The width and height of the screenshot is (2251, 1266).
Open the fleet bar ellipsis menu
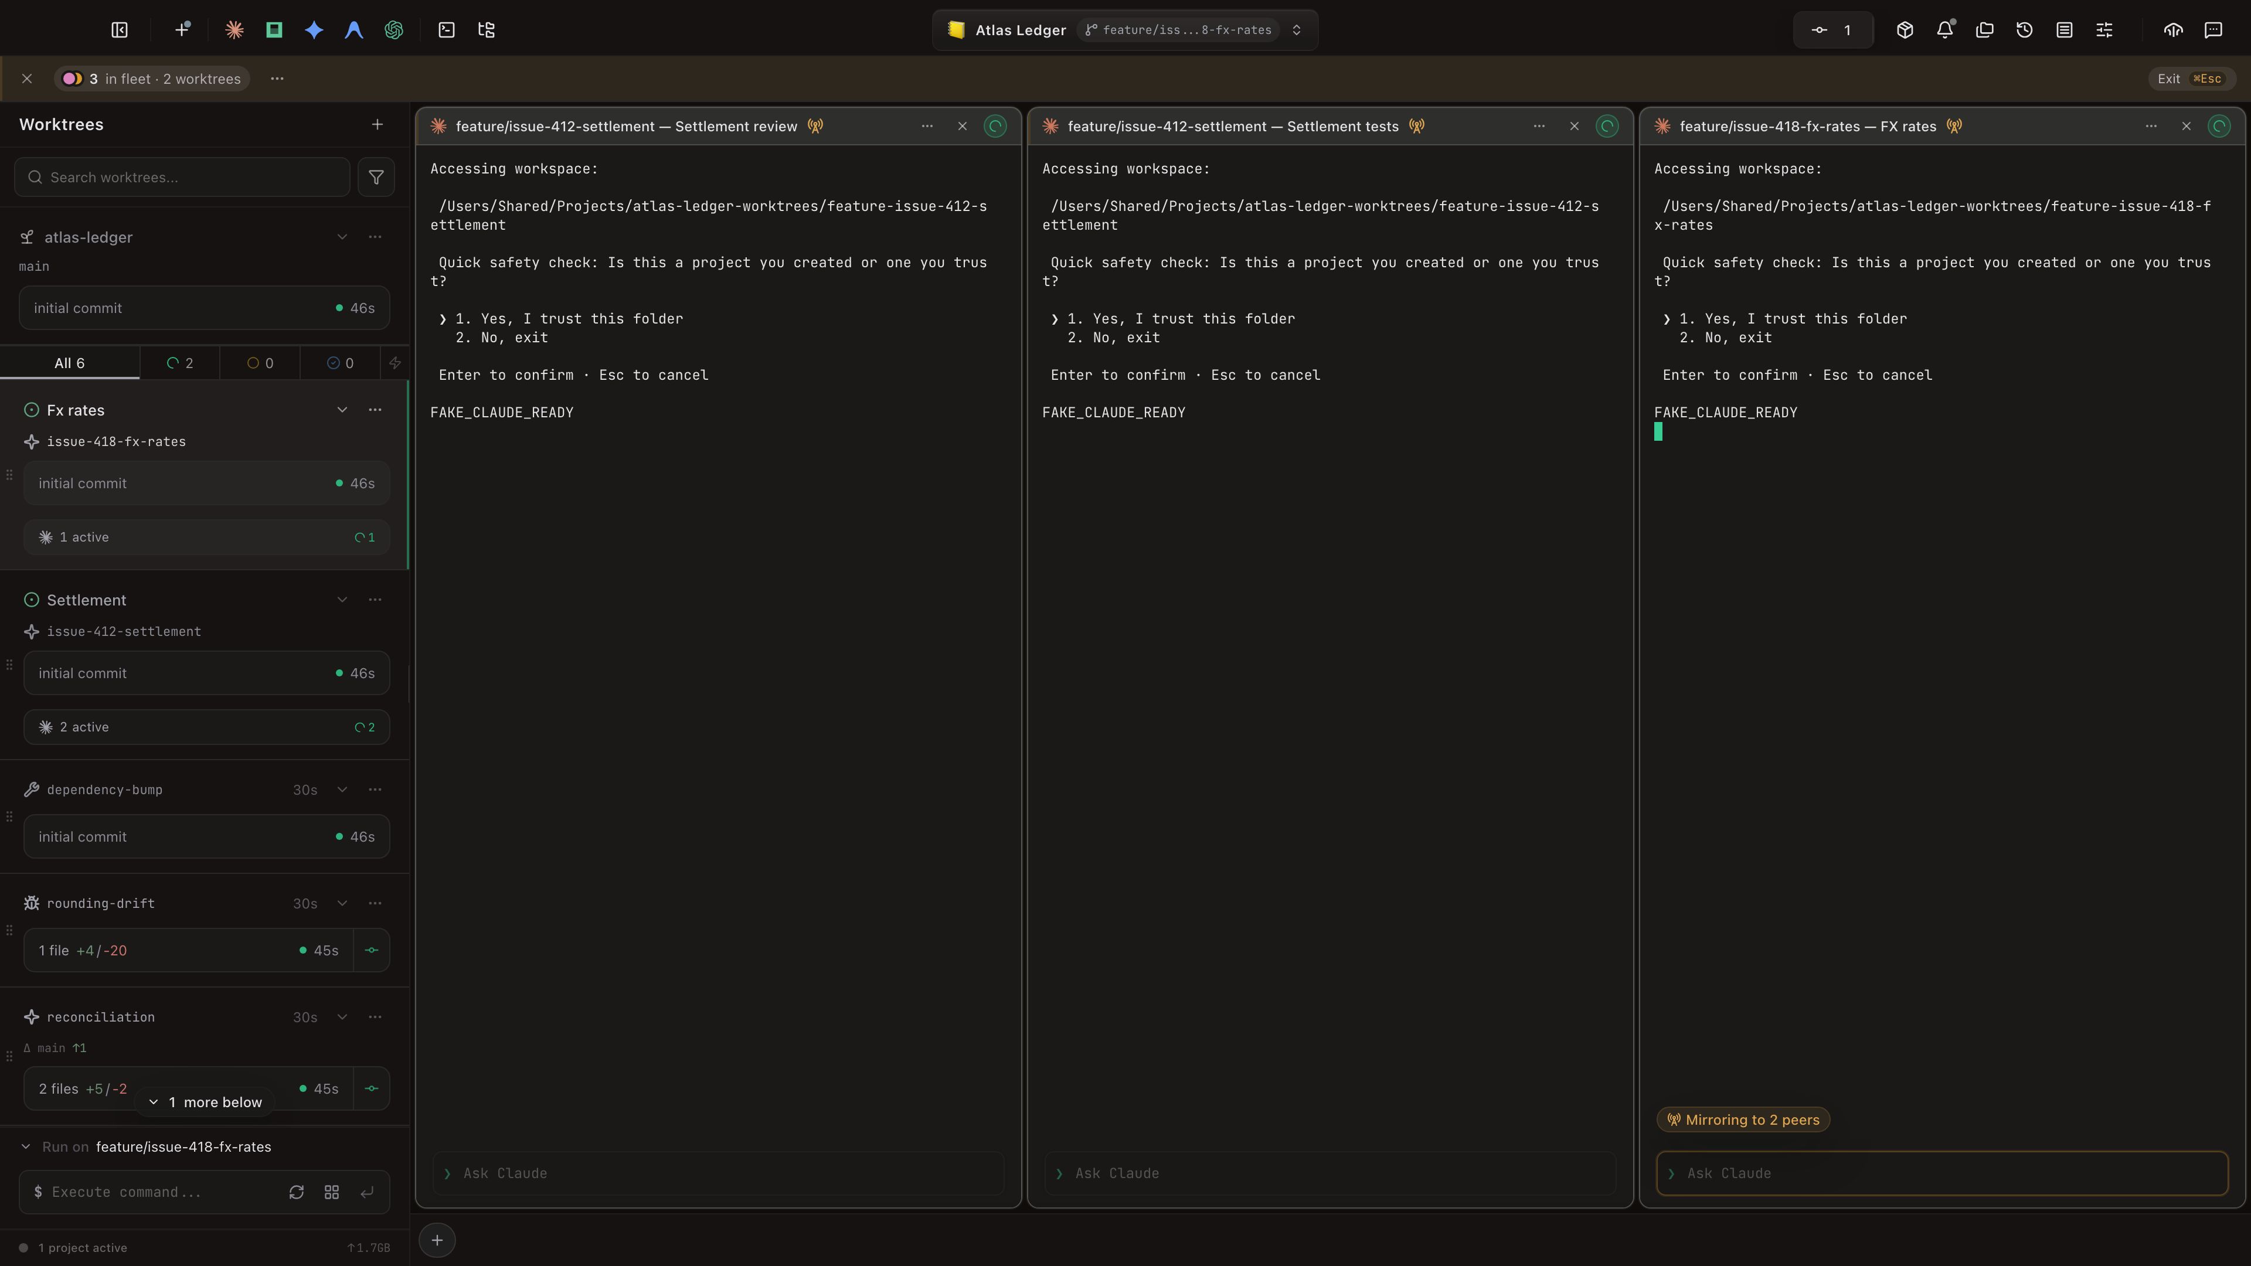(277, 79)
